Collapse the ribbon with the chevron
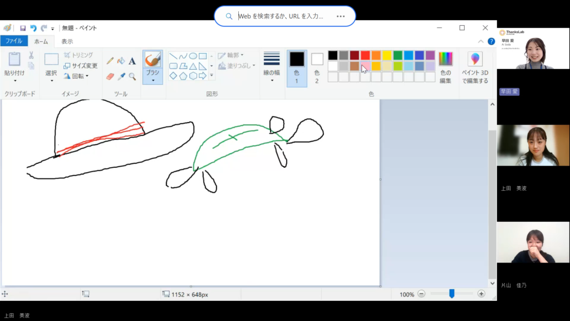 tap(481, 41)
